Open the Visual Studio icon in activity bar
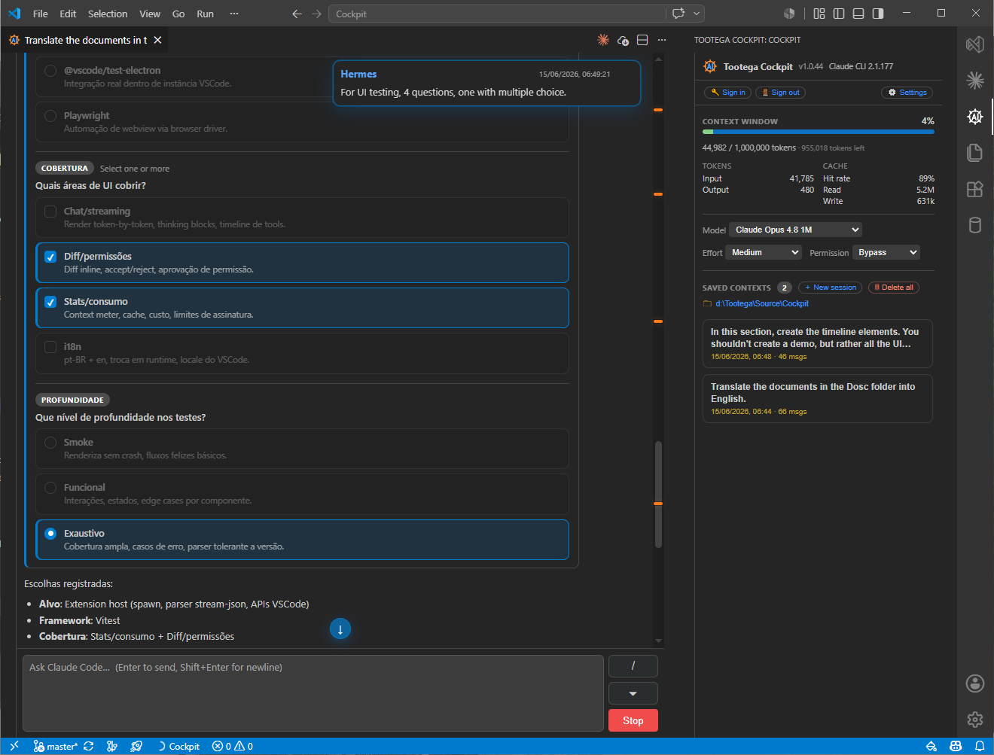Viewport: 994px width, 755px height. [x=975, y=44]
